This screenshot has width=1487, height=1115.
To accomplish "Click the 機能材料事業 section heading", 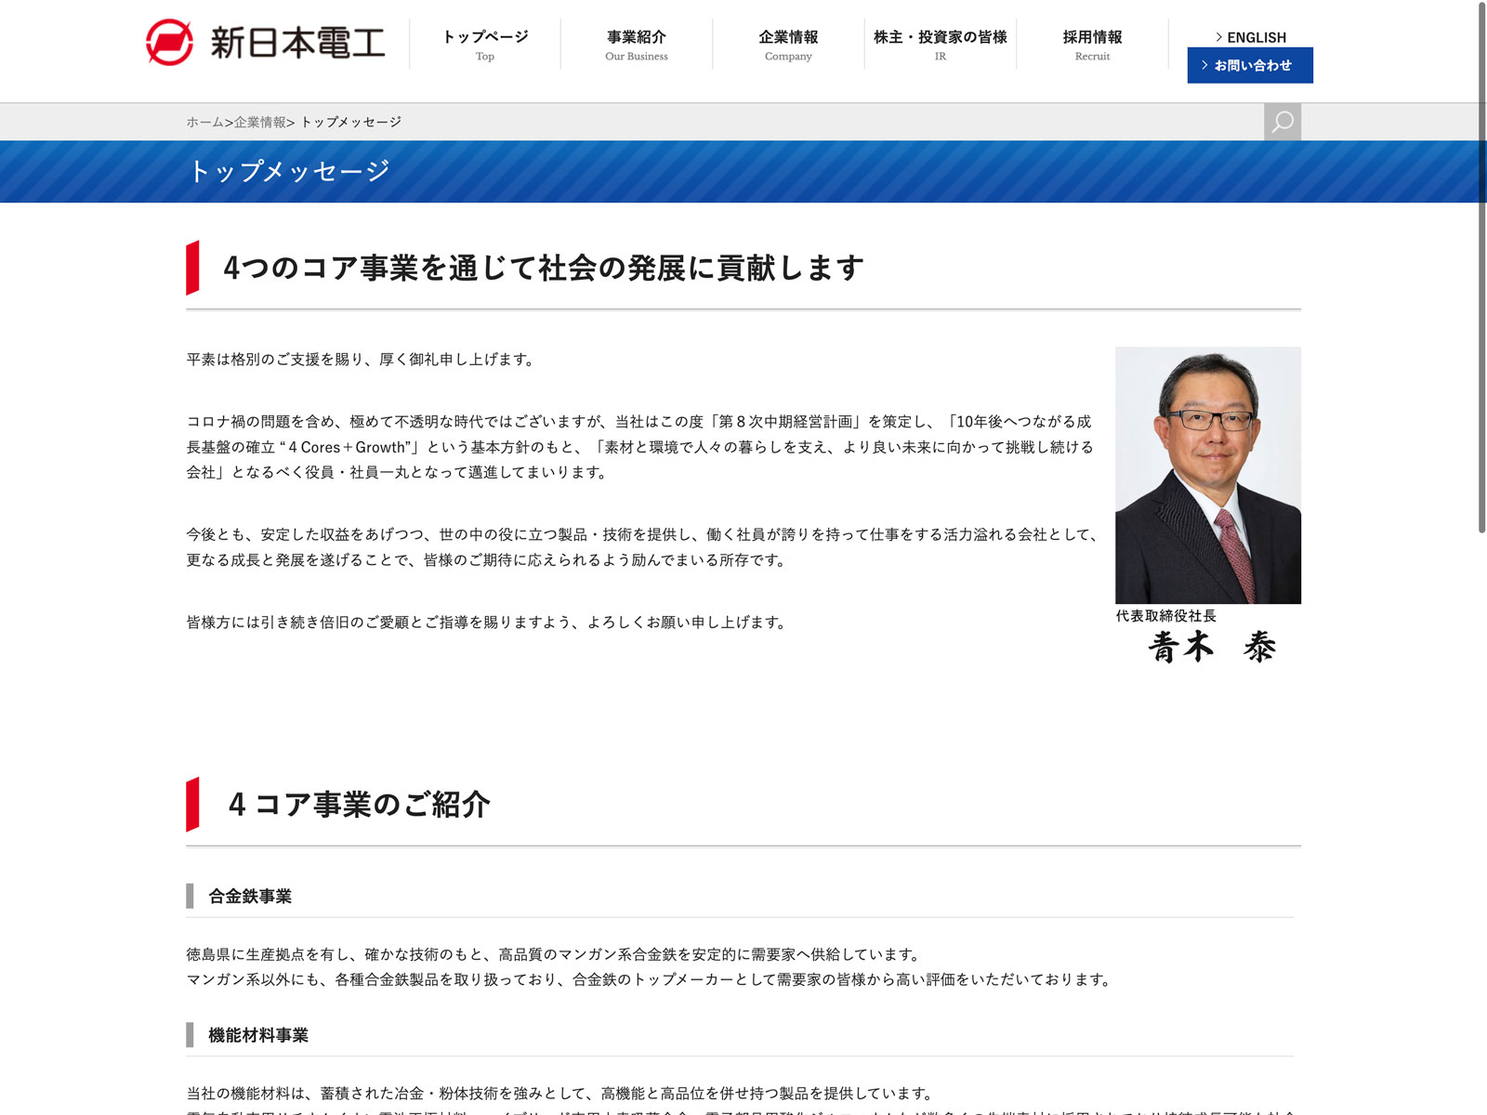I will [x=257, y=1035].
